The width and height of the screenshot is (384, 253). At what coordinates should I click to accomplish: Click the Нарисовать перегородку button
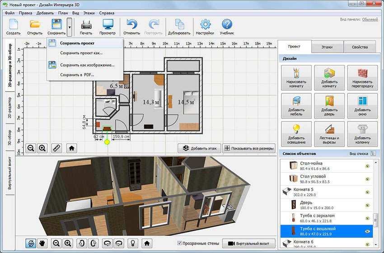tap(362, 78)
